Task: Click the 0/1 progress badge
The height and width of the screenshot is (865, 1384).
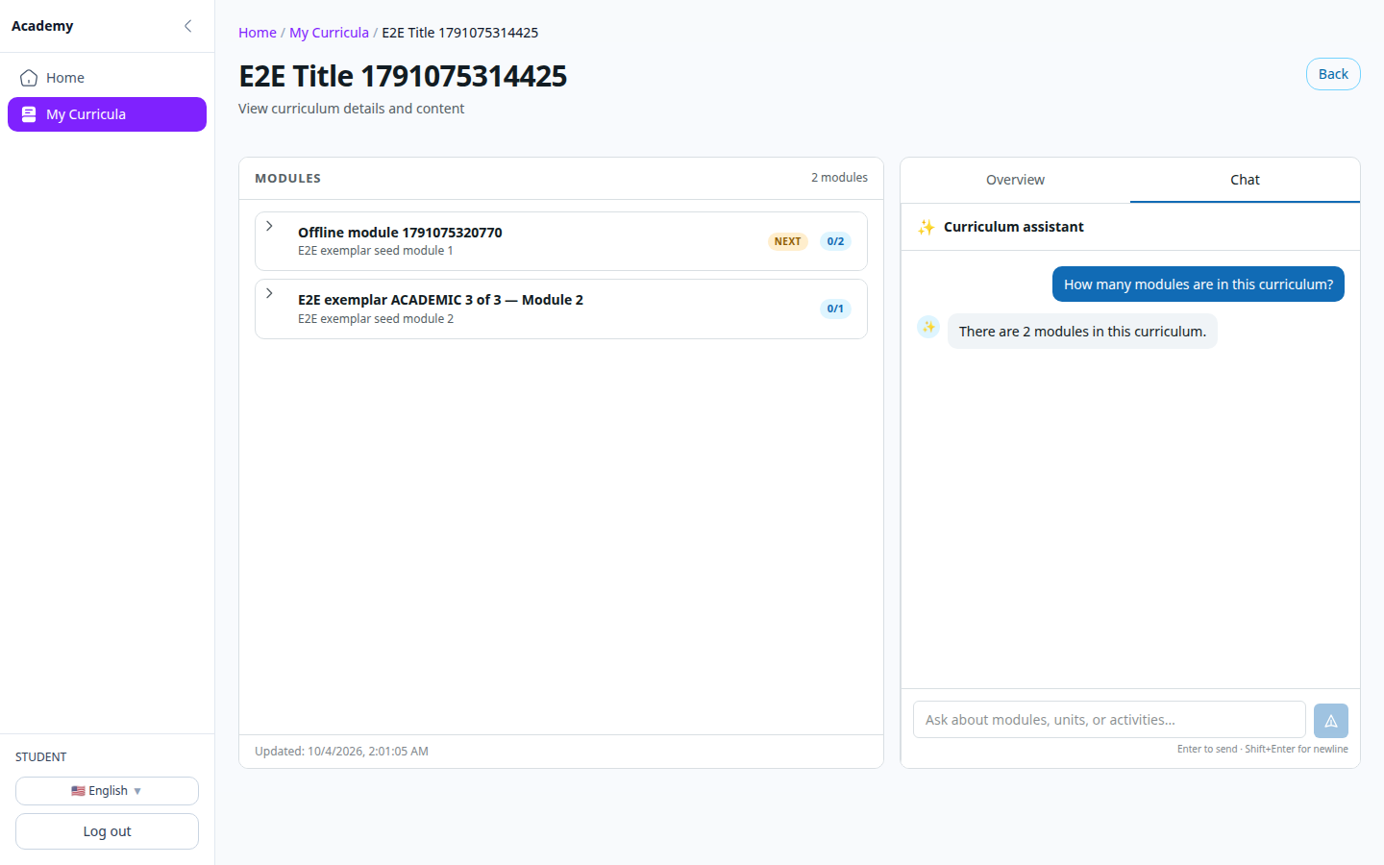Action: (835, 309)
